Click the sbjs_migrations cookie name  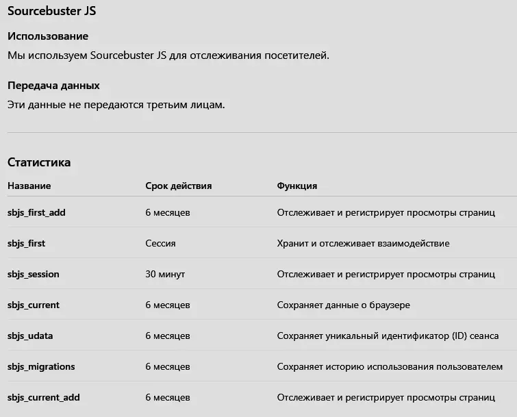[x=41, y=366]
